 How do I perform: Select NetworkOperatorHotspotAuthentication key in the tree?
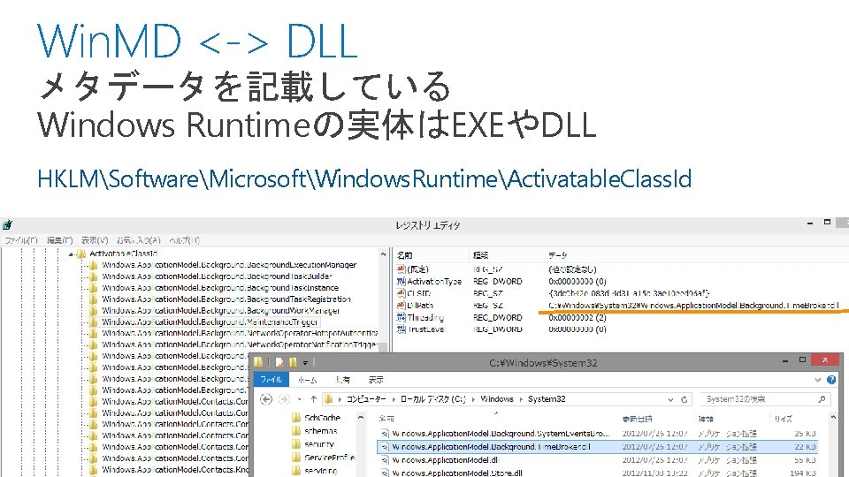click(240, 333)
